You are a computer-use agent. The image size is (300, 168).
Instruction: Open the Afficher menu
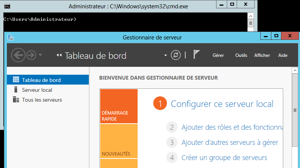pos(262,55)
